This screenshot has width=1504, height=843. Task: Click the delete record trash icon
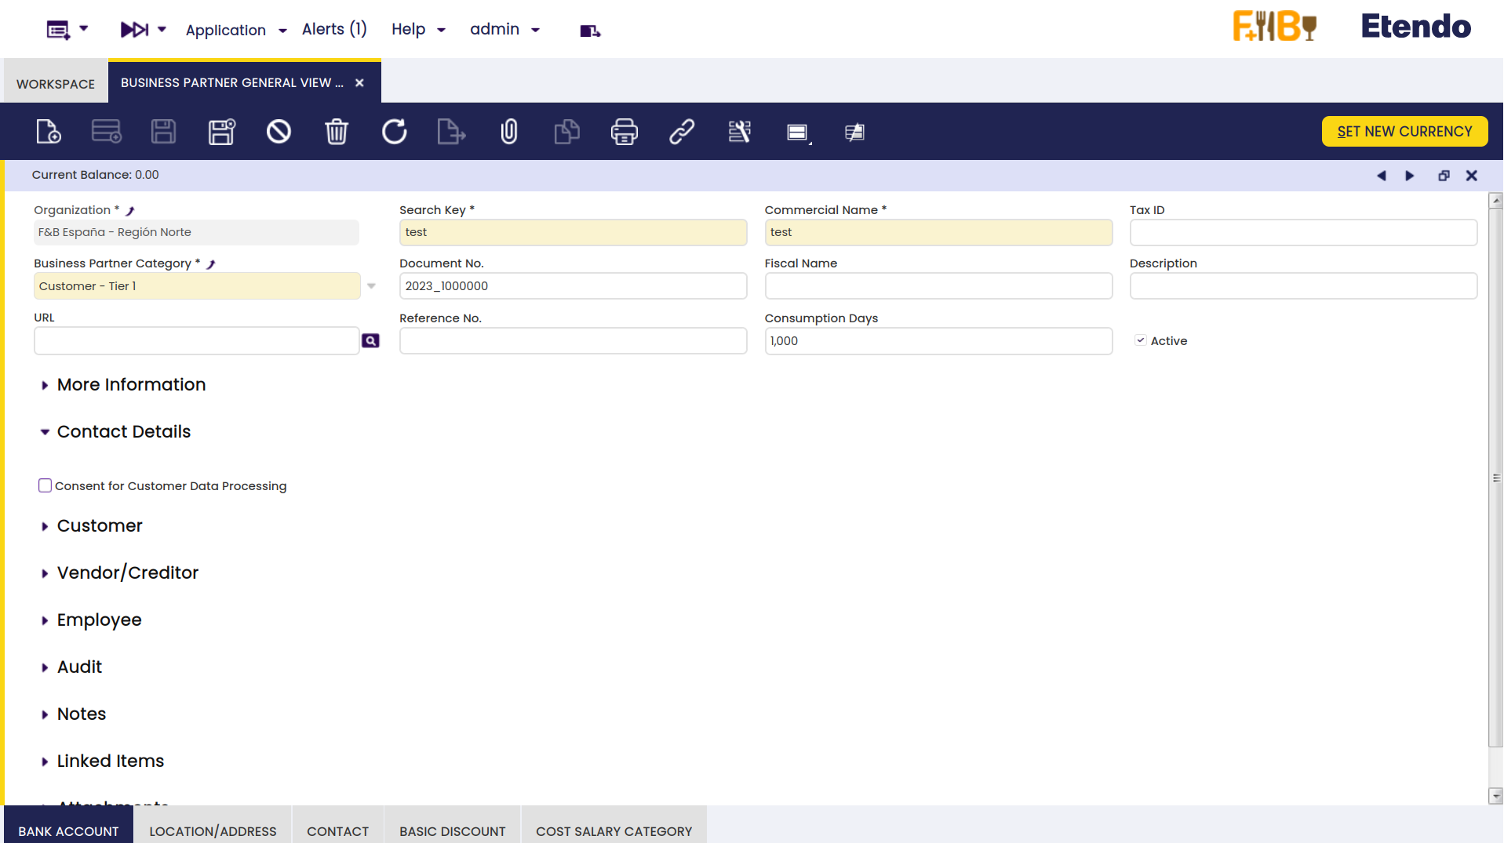(337, 132)
